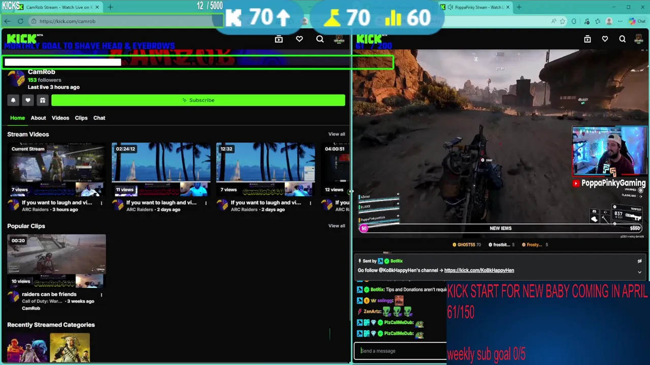The image size is (650, 365).
Task: Click the Kick logo in the left window
Action: coord(21,39)
